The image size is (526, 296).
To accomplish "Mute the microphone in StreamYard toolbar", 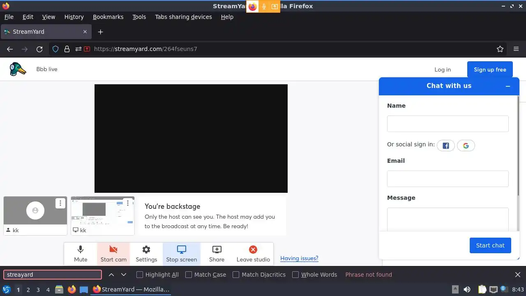I will click(81, 254).
